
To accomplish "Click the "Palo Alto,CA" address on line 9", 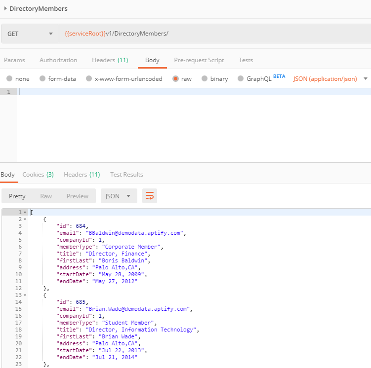I will pyautogui.click(x=115, y=267).
